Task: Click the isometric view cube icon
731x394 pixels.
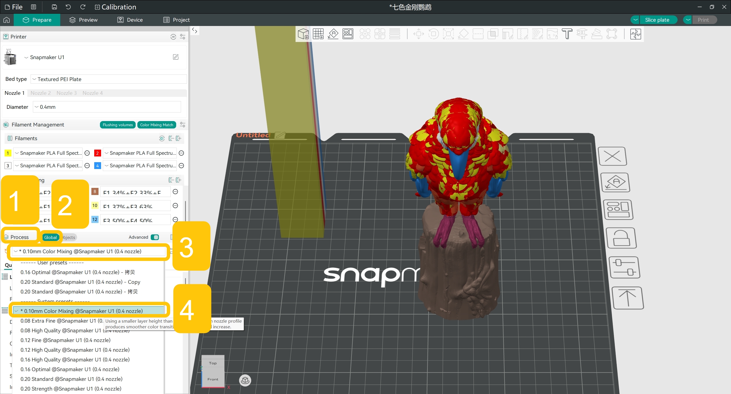Action: (245, 380)
